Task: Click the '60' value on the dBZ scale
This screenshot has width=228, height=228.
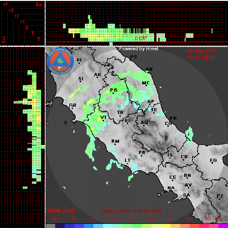Action: 208,219
